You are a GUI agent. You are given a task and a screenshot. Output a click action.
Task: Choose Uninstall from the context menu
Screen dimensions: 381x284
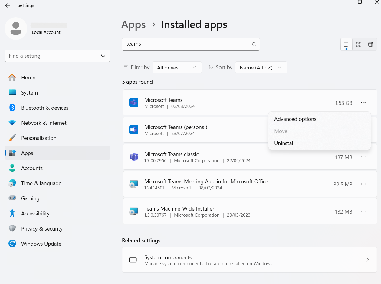click(x=284, y=143)
